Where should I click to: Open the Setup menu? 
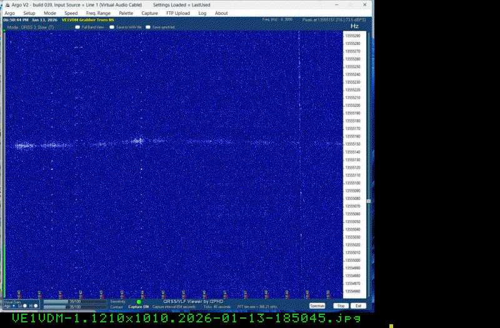29,13
